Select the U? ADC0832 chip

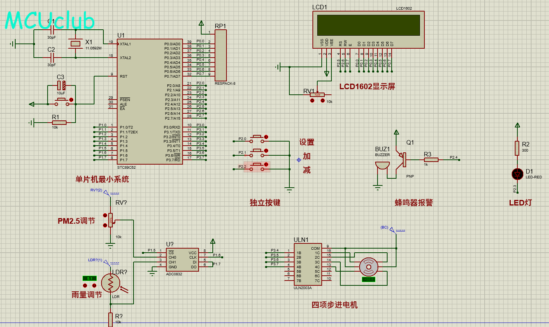tap(182, 260)
